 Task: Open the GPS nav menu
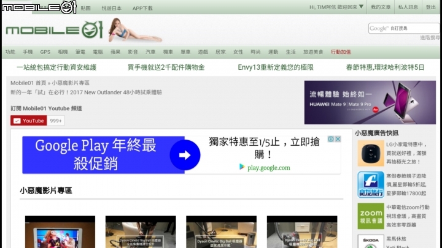pos(45,51)
